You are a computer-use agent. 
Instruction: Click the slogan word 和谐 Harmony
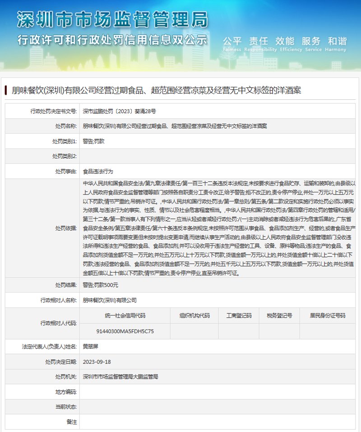tap(336, 44)
